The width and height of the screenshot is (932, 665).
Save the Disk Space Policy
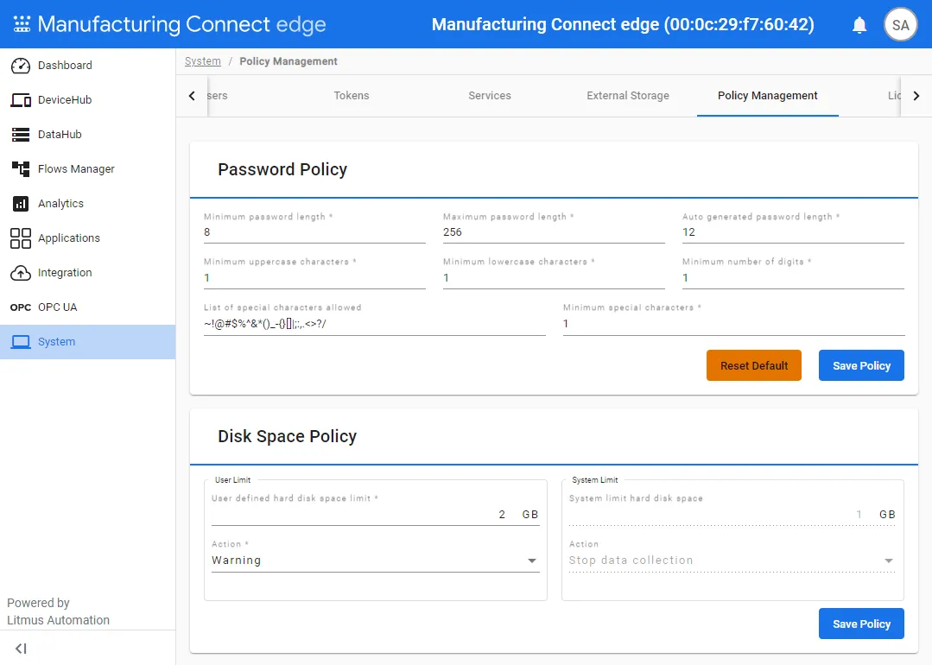coord(861,624)
